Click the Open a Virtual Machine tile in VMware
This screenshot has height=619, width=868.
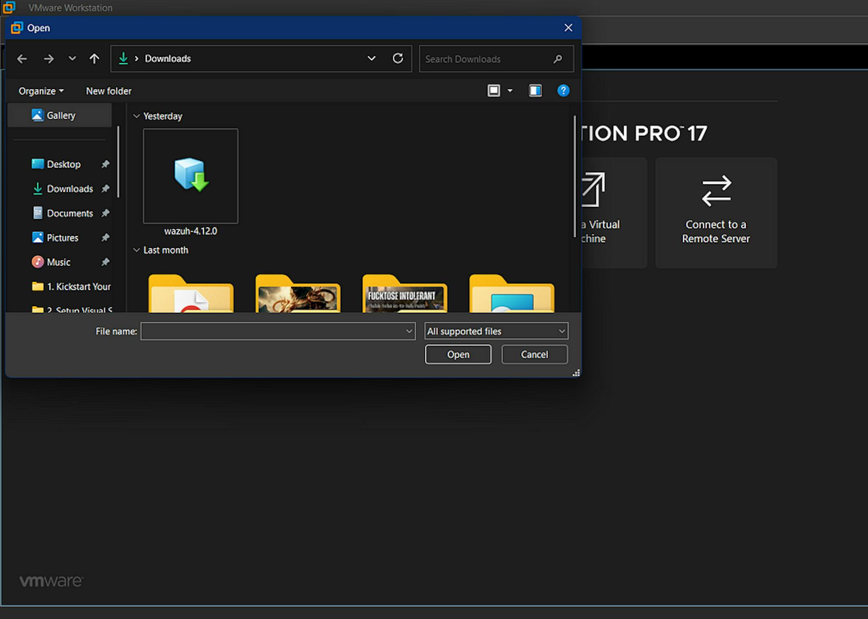click(x=614, y=212)
